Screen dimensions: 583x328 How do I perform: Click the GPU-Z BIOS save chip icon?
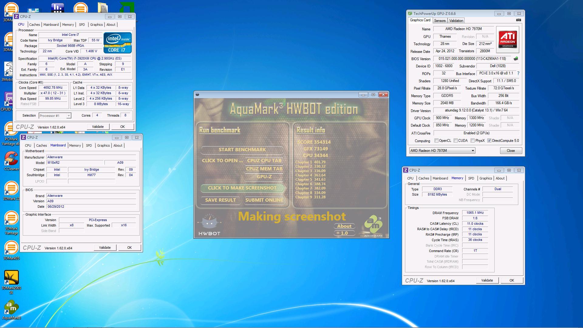pos(516,59)
